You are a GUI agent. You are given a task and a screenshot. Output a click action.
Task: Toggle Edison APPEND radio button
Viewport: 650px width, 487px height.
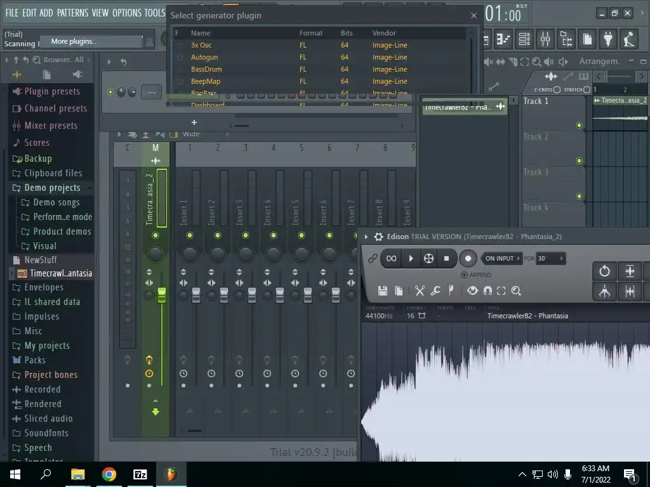pos(464,275)
